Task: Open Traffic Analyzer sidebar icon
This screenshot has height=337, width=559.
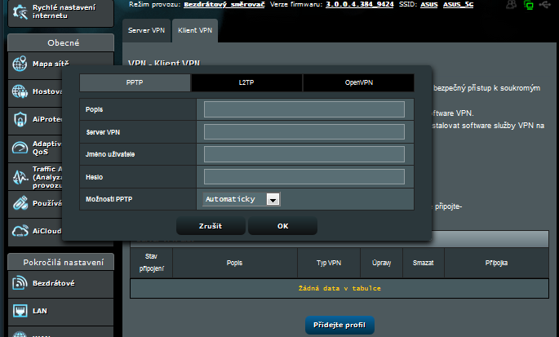Action: tap(20, 176)
